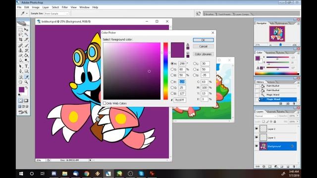Screen dimensions: 317x178
Task: Click OK in Color Picker
Action: [203, 40]
